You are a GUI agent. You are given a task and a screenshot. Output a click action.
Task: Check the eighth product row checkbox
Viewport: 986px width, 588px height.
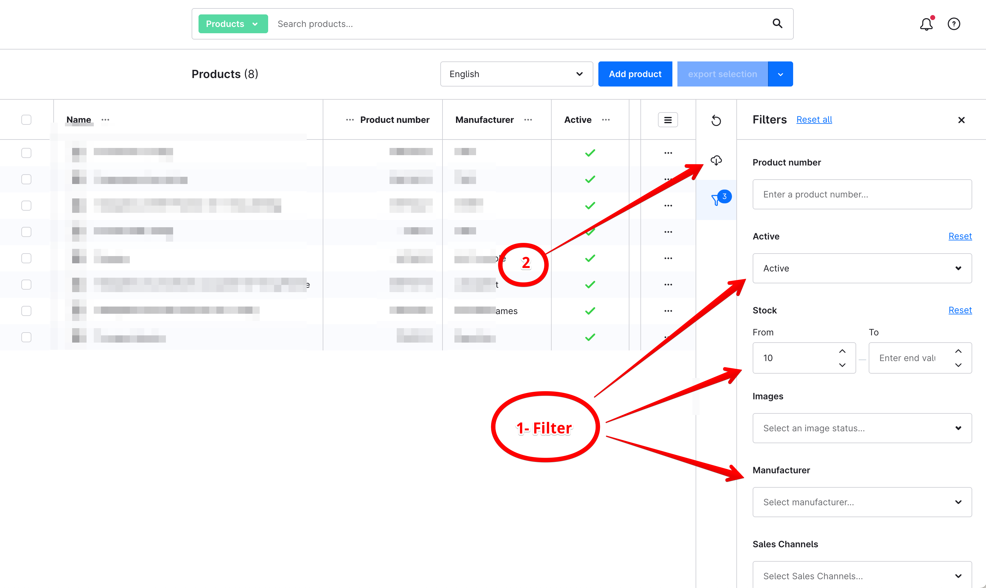tap(26, 337)
